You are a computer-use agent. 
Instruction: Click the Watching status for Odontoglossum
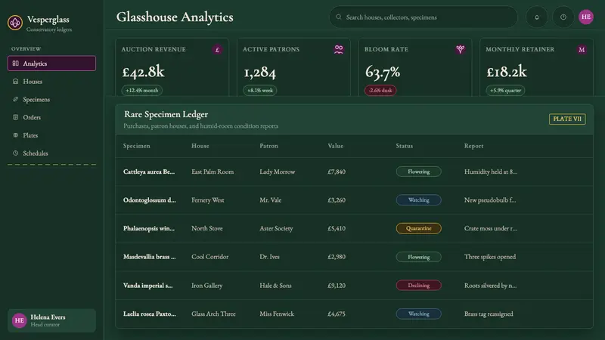tap(419, 200)
